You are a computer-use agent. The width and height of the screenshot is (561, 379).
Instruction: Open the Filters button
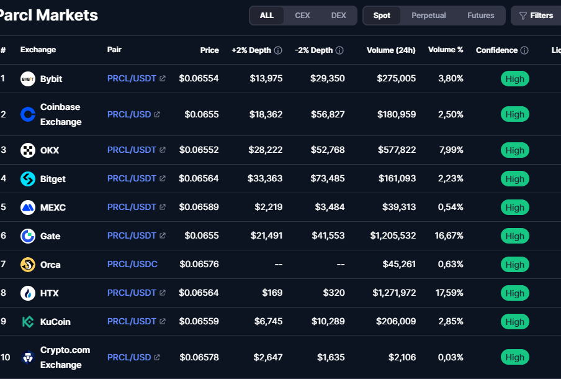(536, 16)
